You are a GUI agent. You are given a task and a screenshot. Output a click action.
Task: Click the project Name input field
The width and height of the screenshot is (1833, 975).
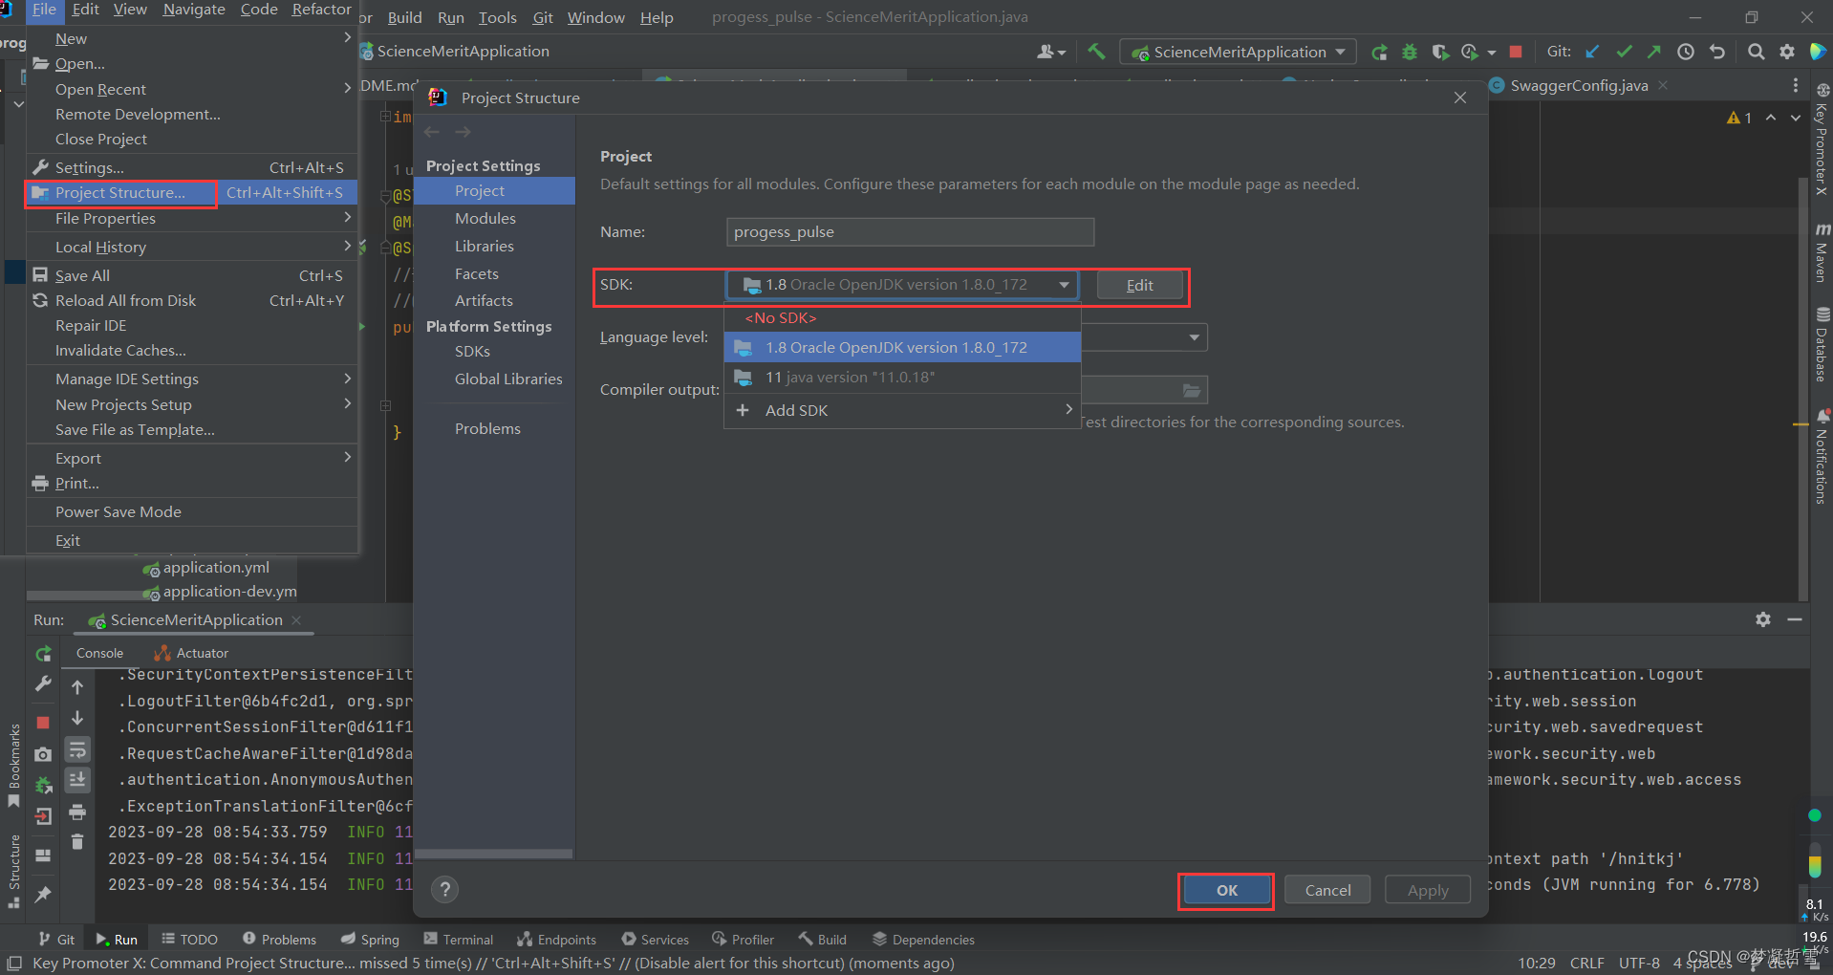coord(908,231)
